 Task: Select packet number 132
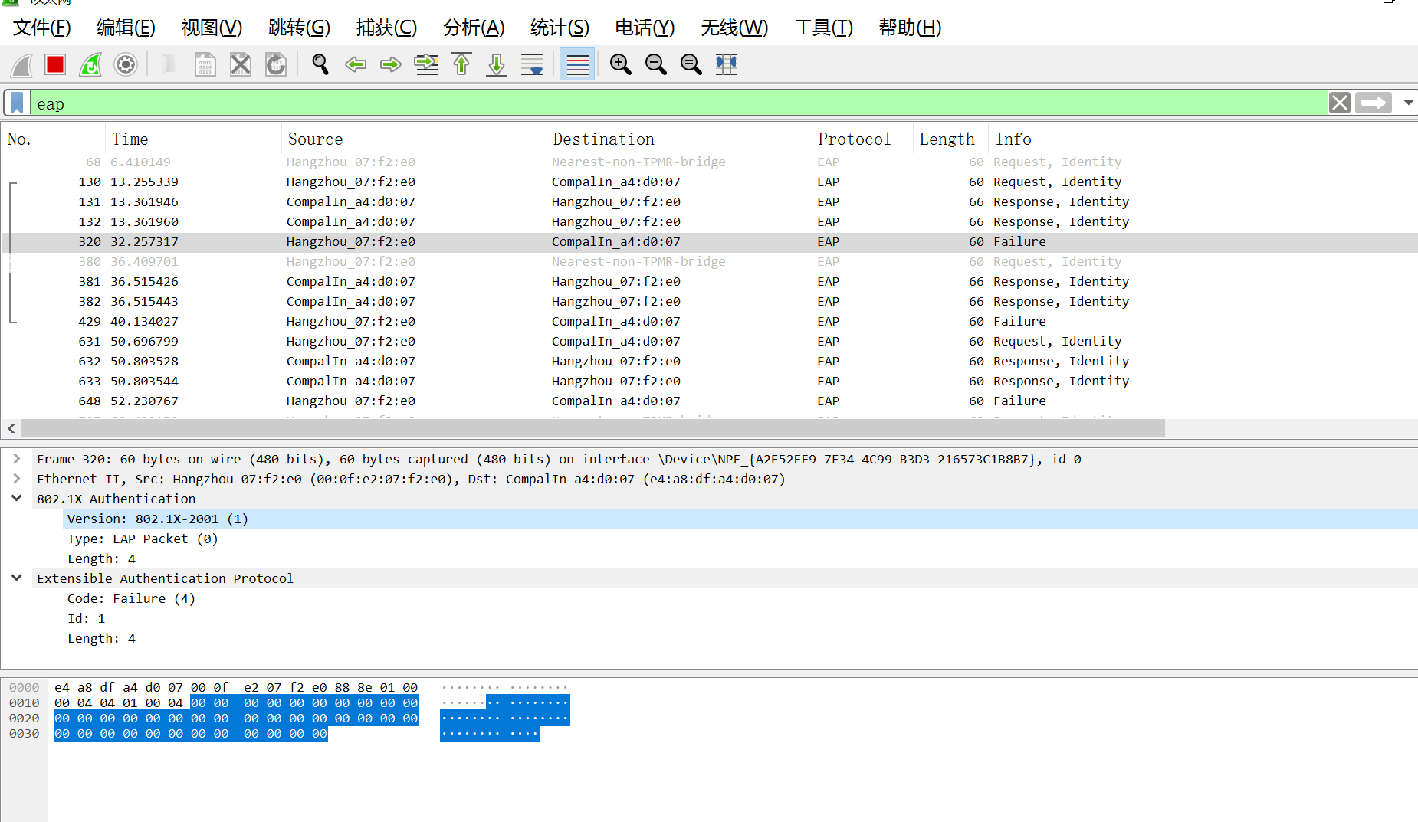click(x=709, y=221)
